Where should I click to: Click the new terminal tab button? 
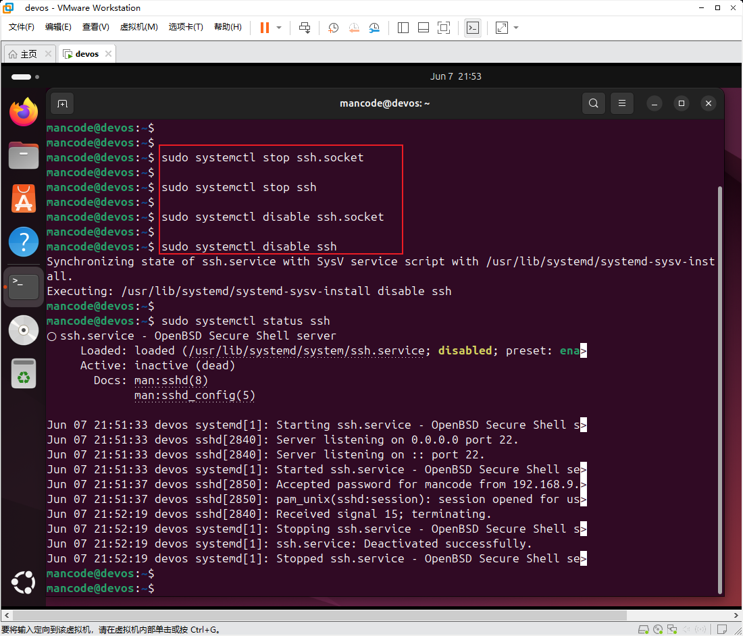coord(62,103)
